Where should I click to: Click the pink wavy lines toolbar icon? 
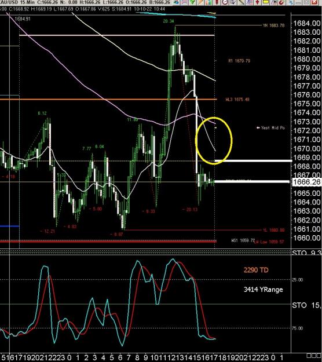tap(184, 2)
